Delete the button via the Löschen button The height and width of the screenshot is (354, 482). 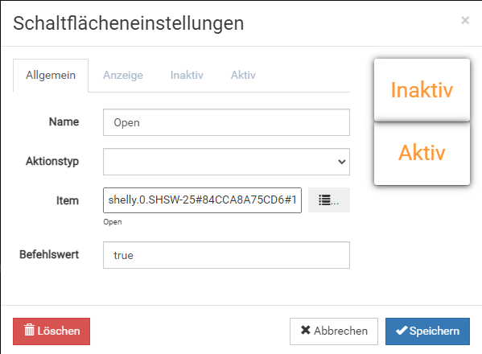51,331
